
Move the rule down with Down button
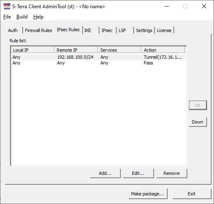198,122
